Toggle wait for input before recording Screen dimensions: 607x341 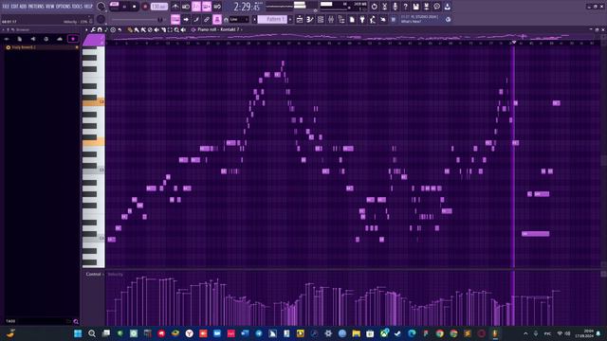pos(186,7)
